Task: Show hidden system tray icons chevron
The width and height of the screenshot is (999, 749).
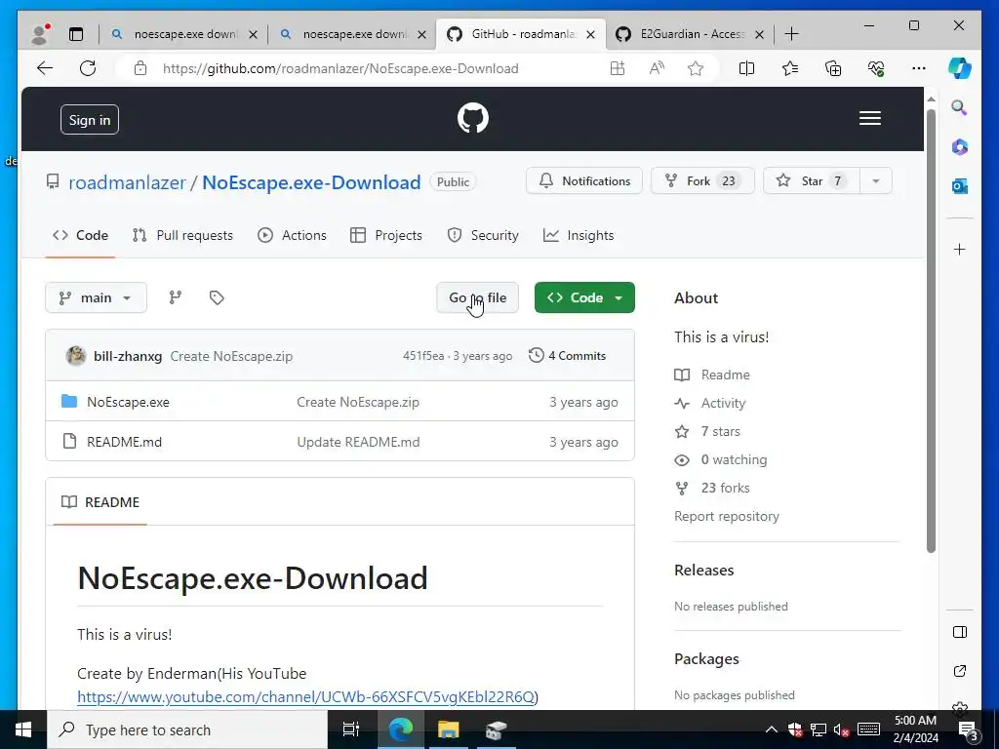Action: [771, 729]
